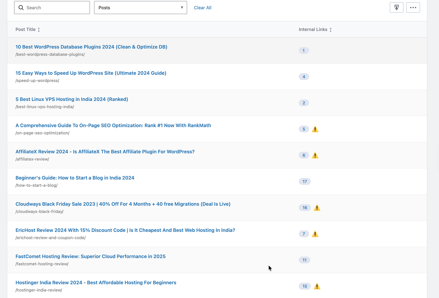Click the /cloudways-black-friday/ slug text
439x298 pixels.
click(x=40, y=212)
